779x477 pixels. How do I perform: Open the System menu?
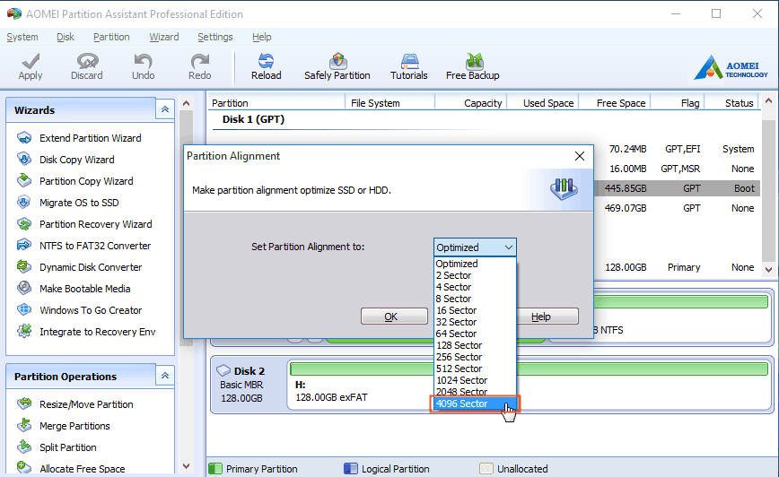pyautogui.click(x=22, y=37)
